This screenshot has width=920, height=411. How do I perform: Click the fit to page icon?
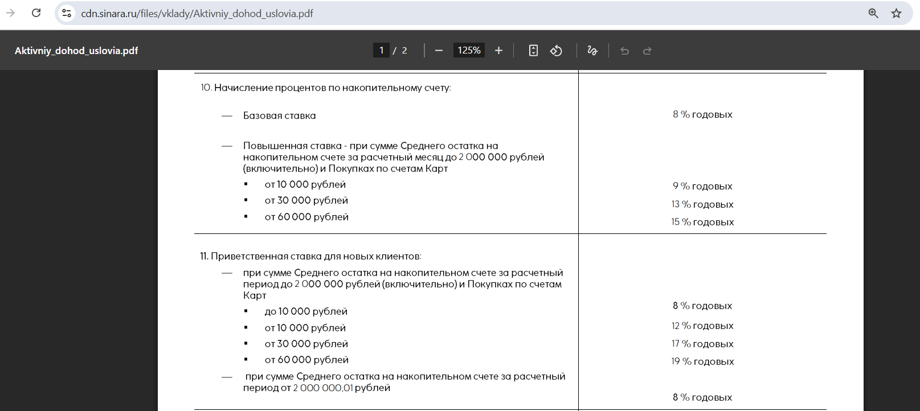533,51
